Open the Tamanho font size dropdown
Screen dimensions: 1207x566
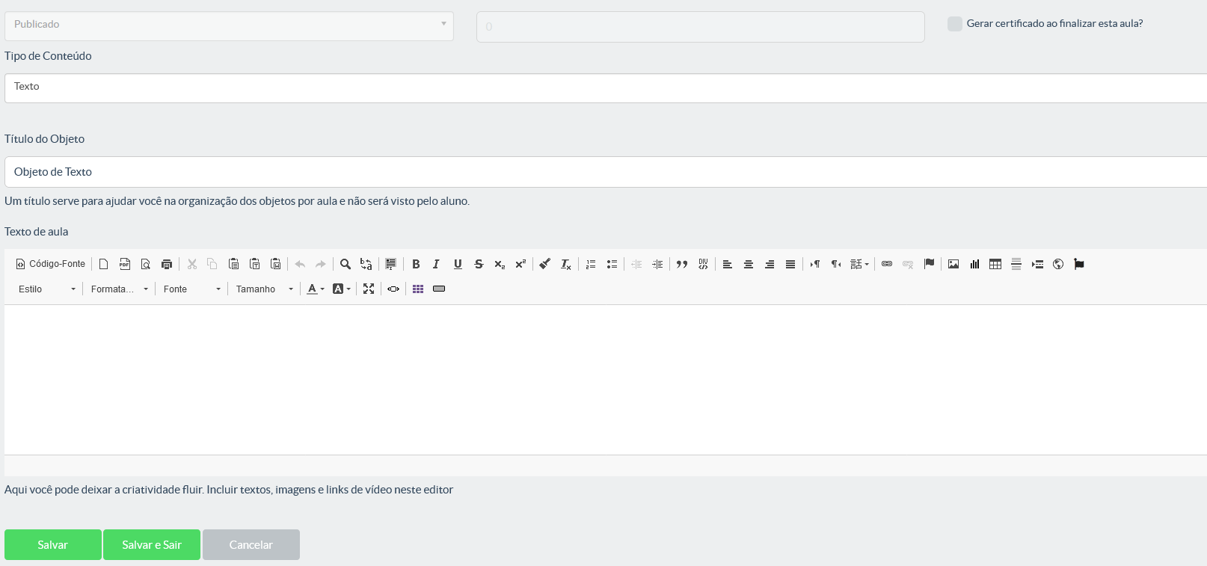[x=265, y=289]
